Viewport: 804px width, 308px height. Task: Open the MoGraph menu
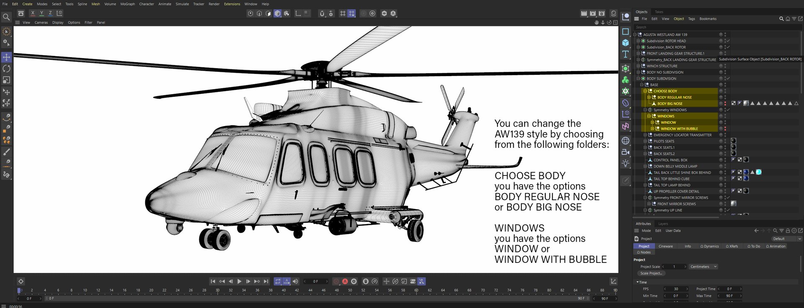click(x=127, y=4)
